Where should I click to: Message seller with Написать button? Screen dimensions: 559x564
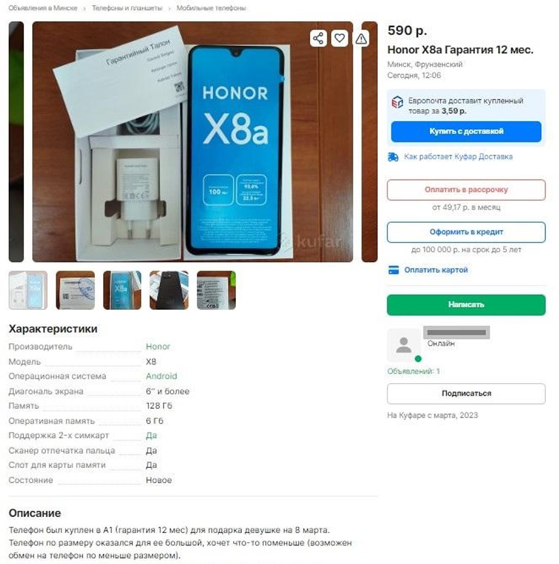point(466,304)
